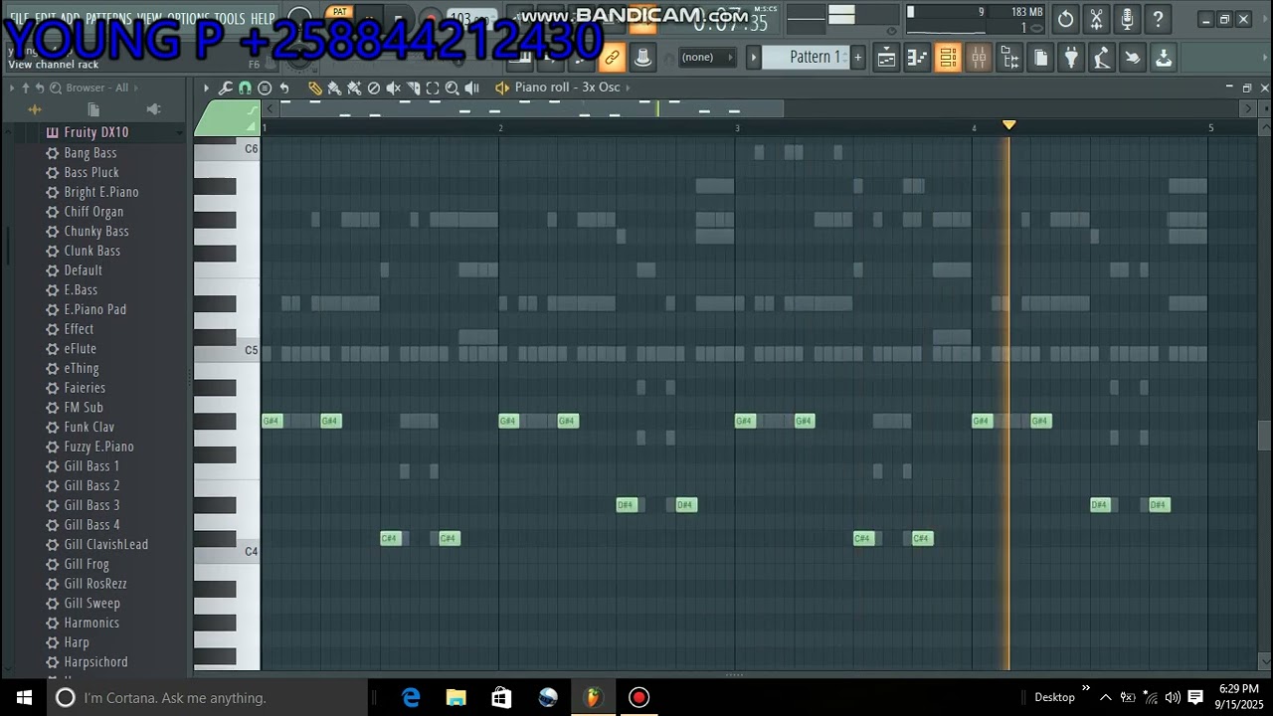Open the project picker pages icon
The width and height of the screenshot is (1273, 716).
tap(1040, 58)
